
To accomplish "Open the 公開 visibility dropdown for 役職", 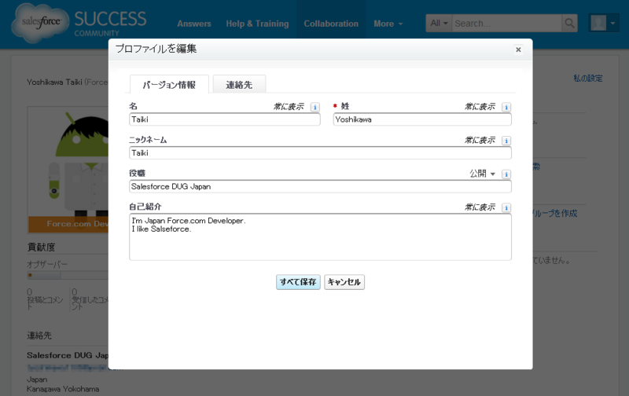I will [x=483, y=174].
